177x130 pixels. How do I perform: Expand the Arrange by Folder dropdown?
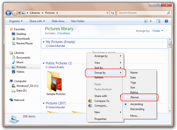point(158,31)
